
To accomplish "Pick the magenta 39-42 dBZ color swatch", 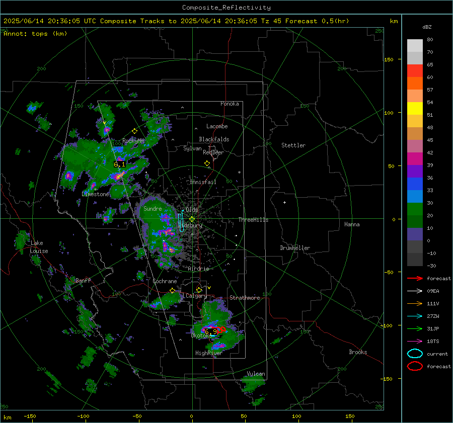I will 415,159.
